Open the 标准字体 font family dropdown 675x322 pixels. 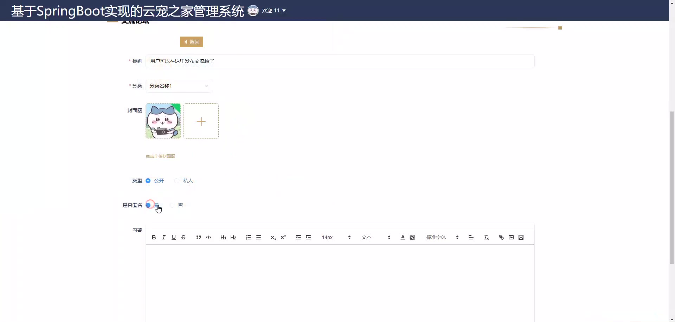442,237
